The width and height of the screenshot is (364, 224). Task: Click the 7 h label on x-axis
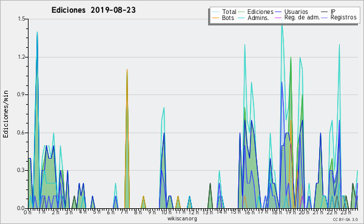(124, 212)
